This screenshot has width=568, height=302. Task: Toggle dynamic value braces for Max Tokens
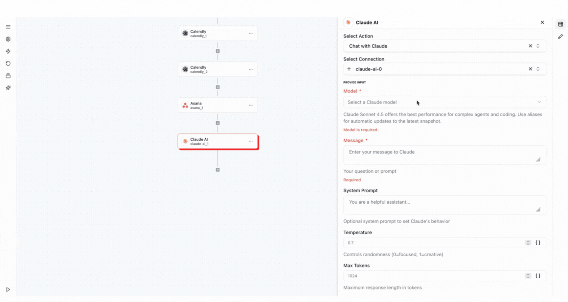[538, 276]
